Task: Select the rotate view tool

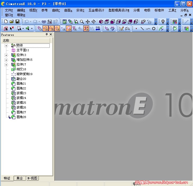Action: click(94, 22)
